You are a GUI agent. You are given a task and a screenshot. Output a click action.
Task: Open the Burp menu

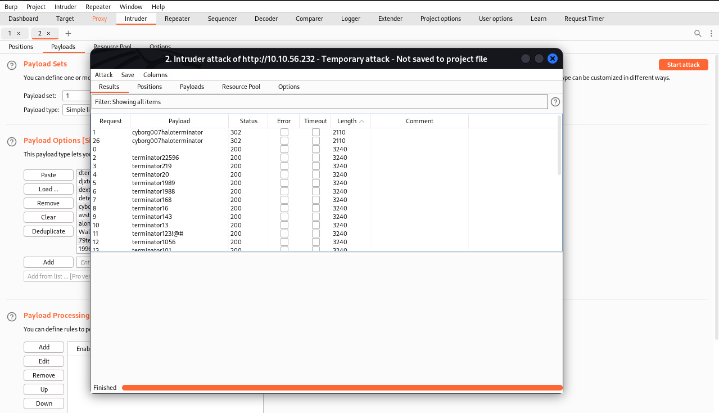[x=11, y=7]
